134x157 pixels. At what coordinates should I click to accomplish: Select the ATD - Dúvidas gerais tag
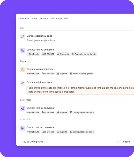tap(81, 73)
